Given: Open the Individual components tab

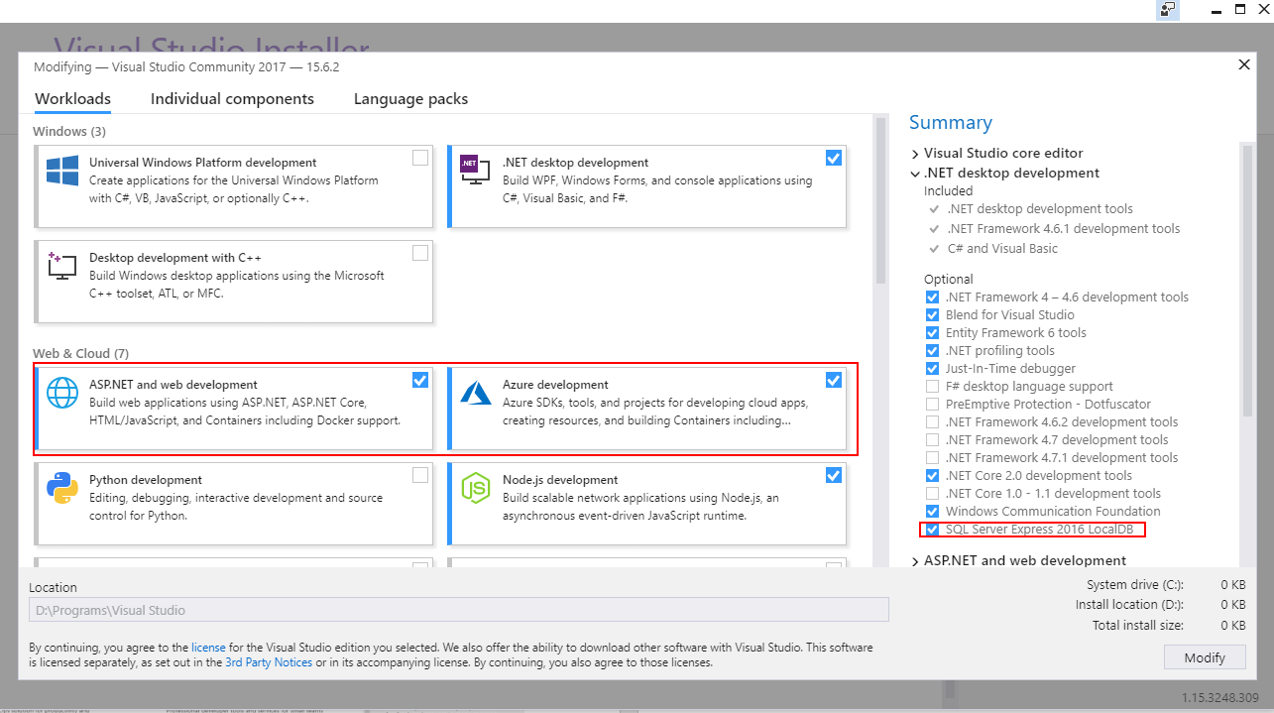Looking at the screenshot, I should 232,99.
